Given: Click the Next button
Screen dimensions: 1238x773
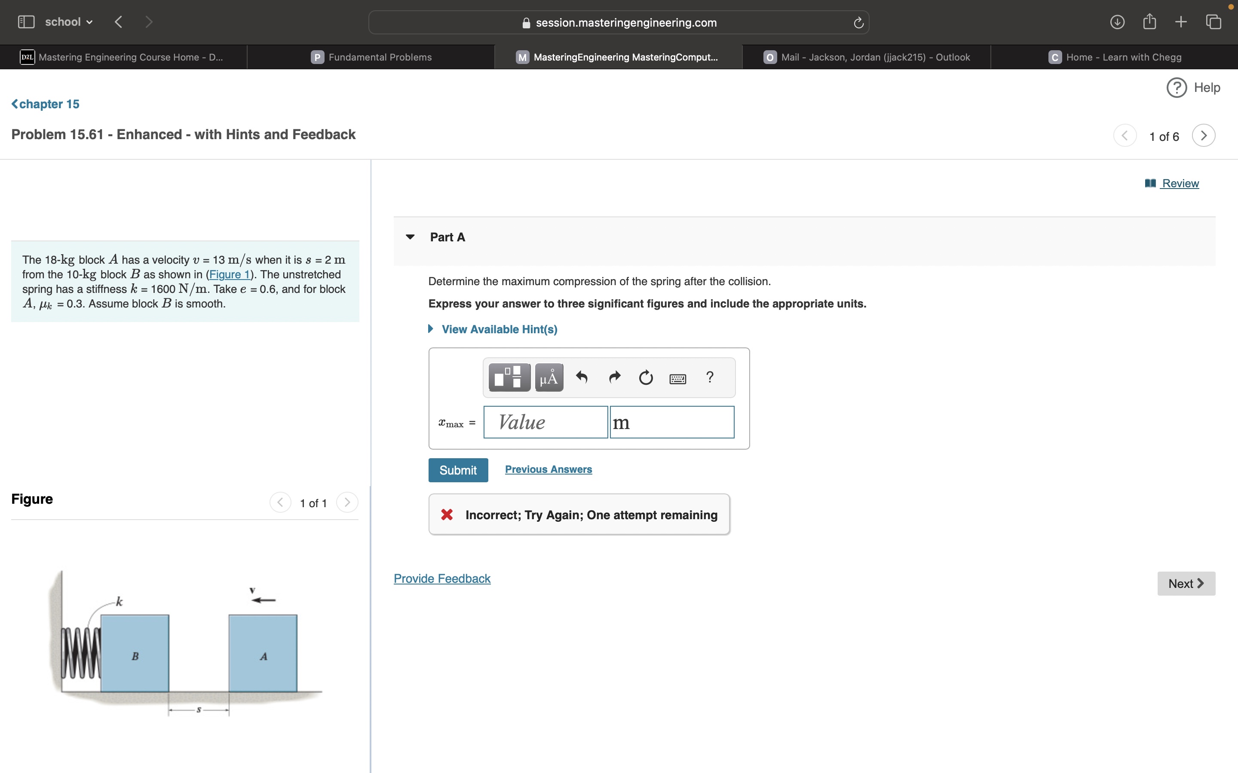Looking at the screenshot, I should 1186,583.
